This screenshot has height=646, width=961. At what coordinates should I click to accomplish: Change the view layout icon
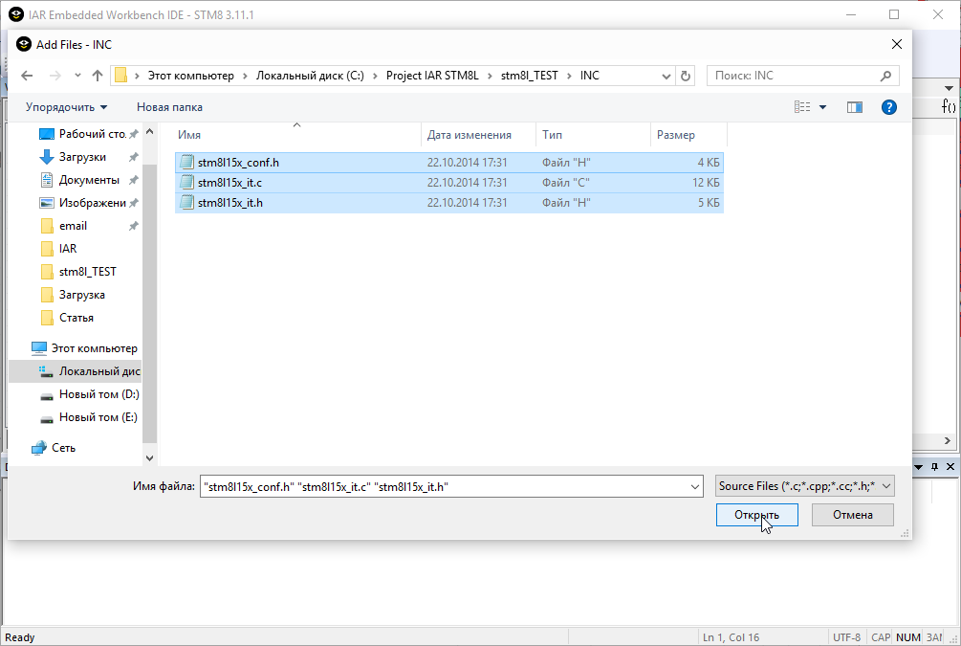pos(802,107)
